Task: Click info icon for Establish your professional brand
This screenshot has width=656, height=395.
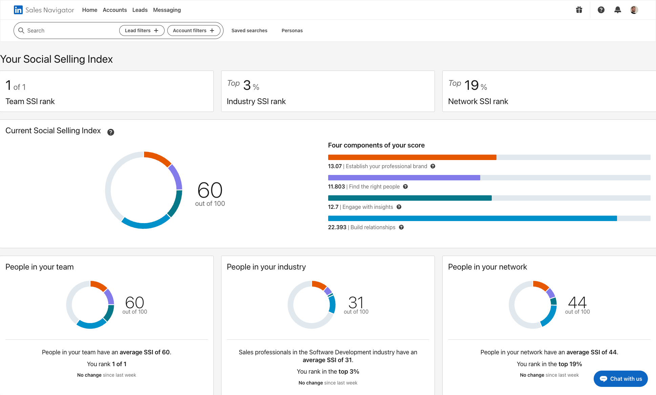Action: point(433,166)
